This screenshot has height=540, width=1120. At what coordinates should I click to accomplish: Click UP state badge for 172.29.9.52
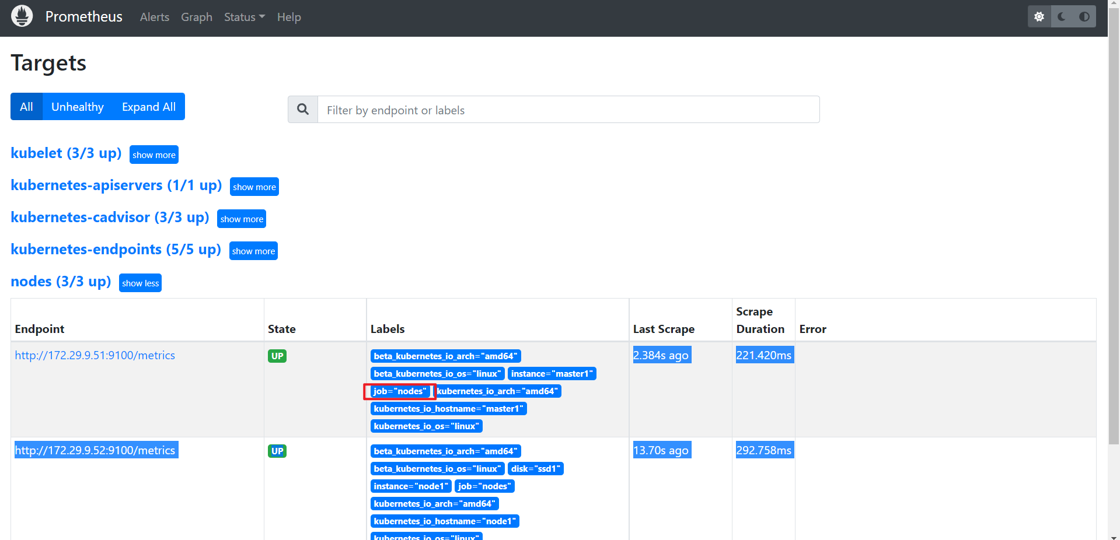point(277,451)
